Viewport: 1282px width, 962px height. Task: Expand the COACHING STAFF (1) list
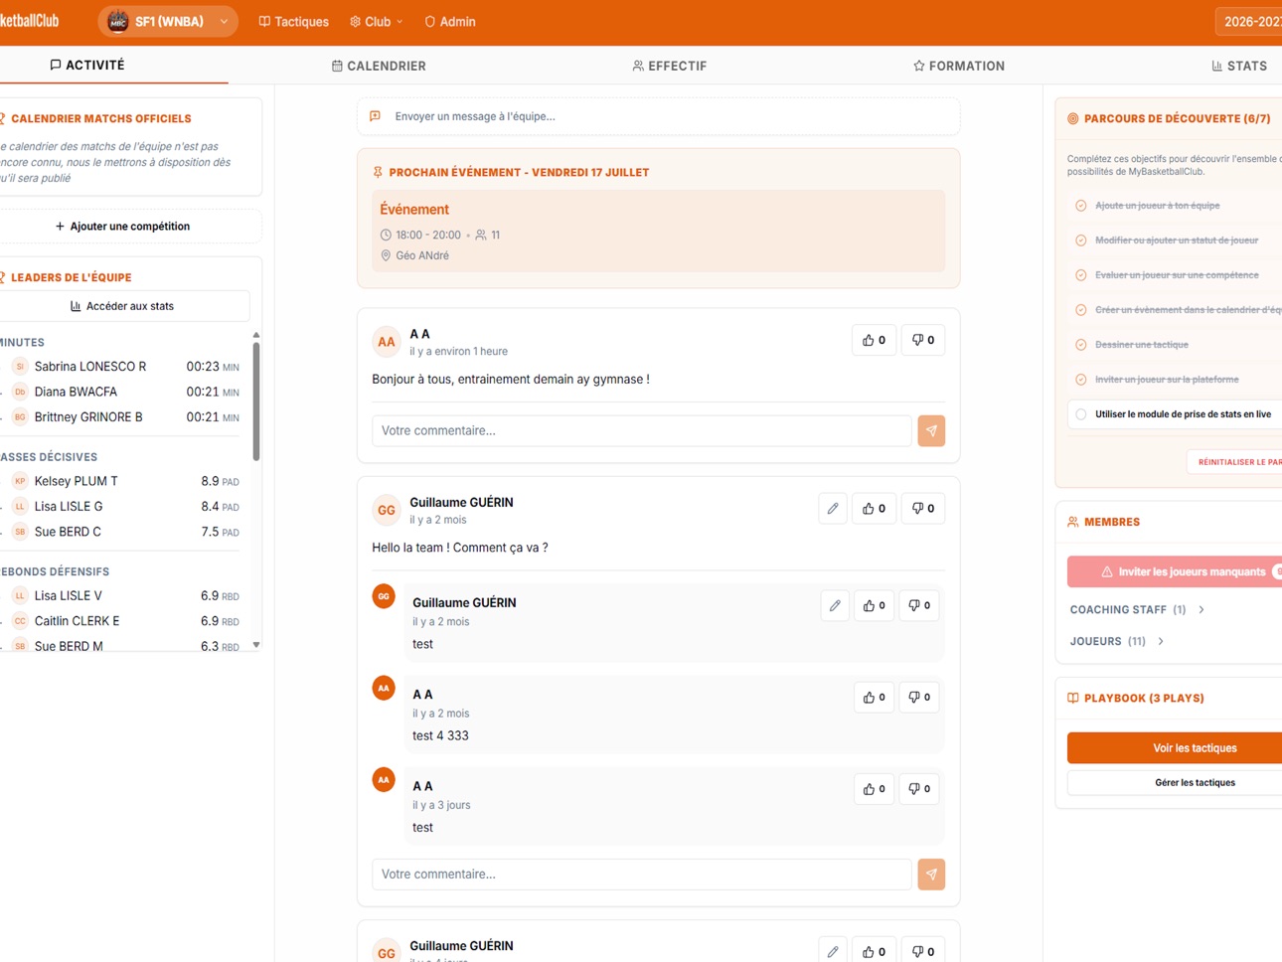(x=1137, y=610)
